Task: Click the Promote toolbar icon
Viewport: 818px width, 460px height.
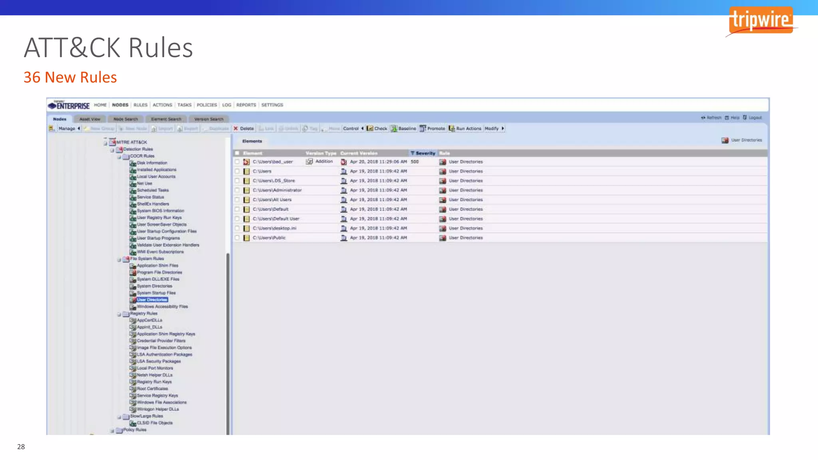Action: (x=423, y=129)
